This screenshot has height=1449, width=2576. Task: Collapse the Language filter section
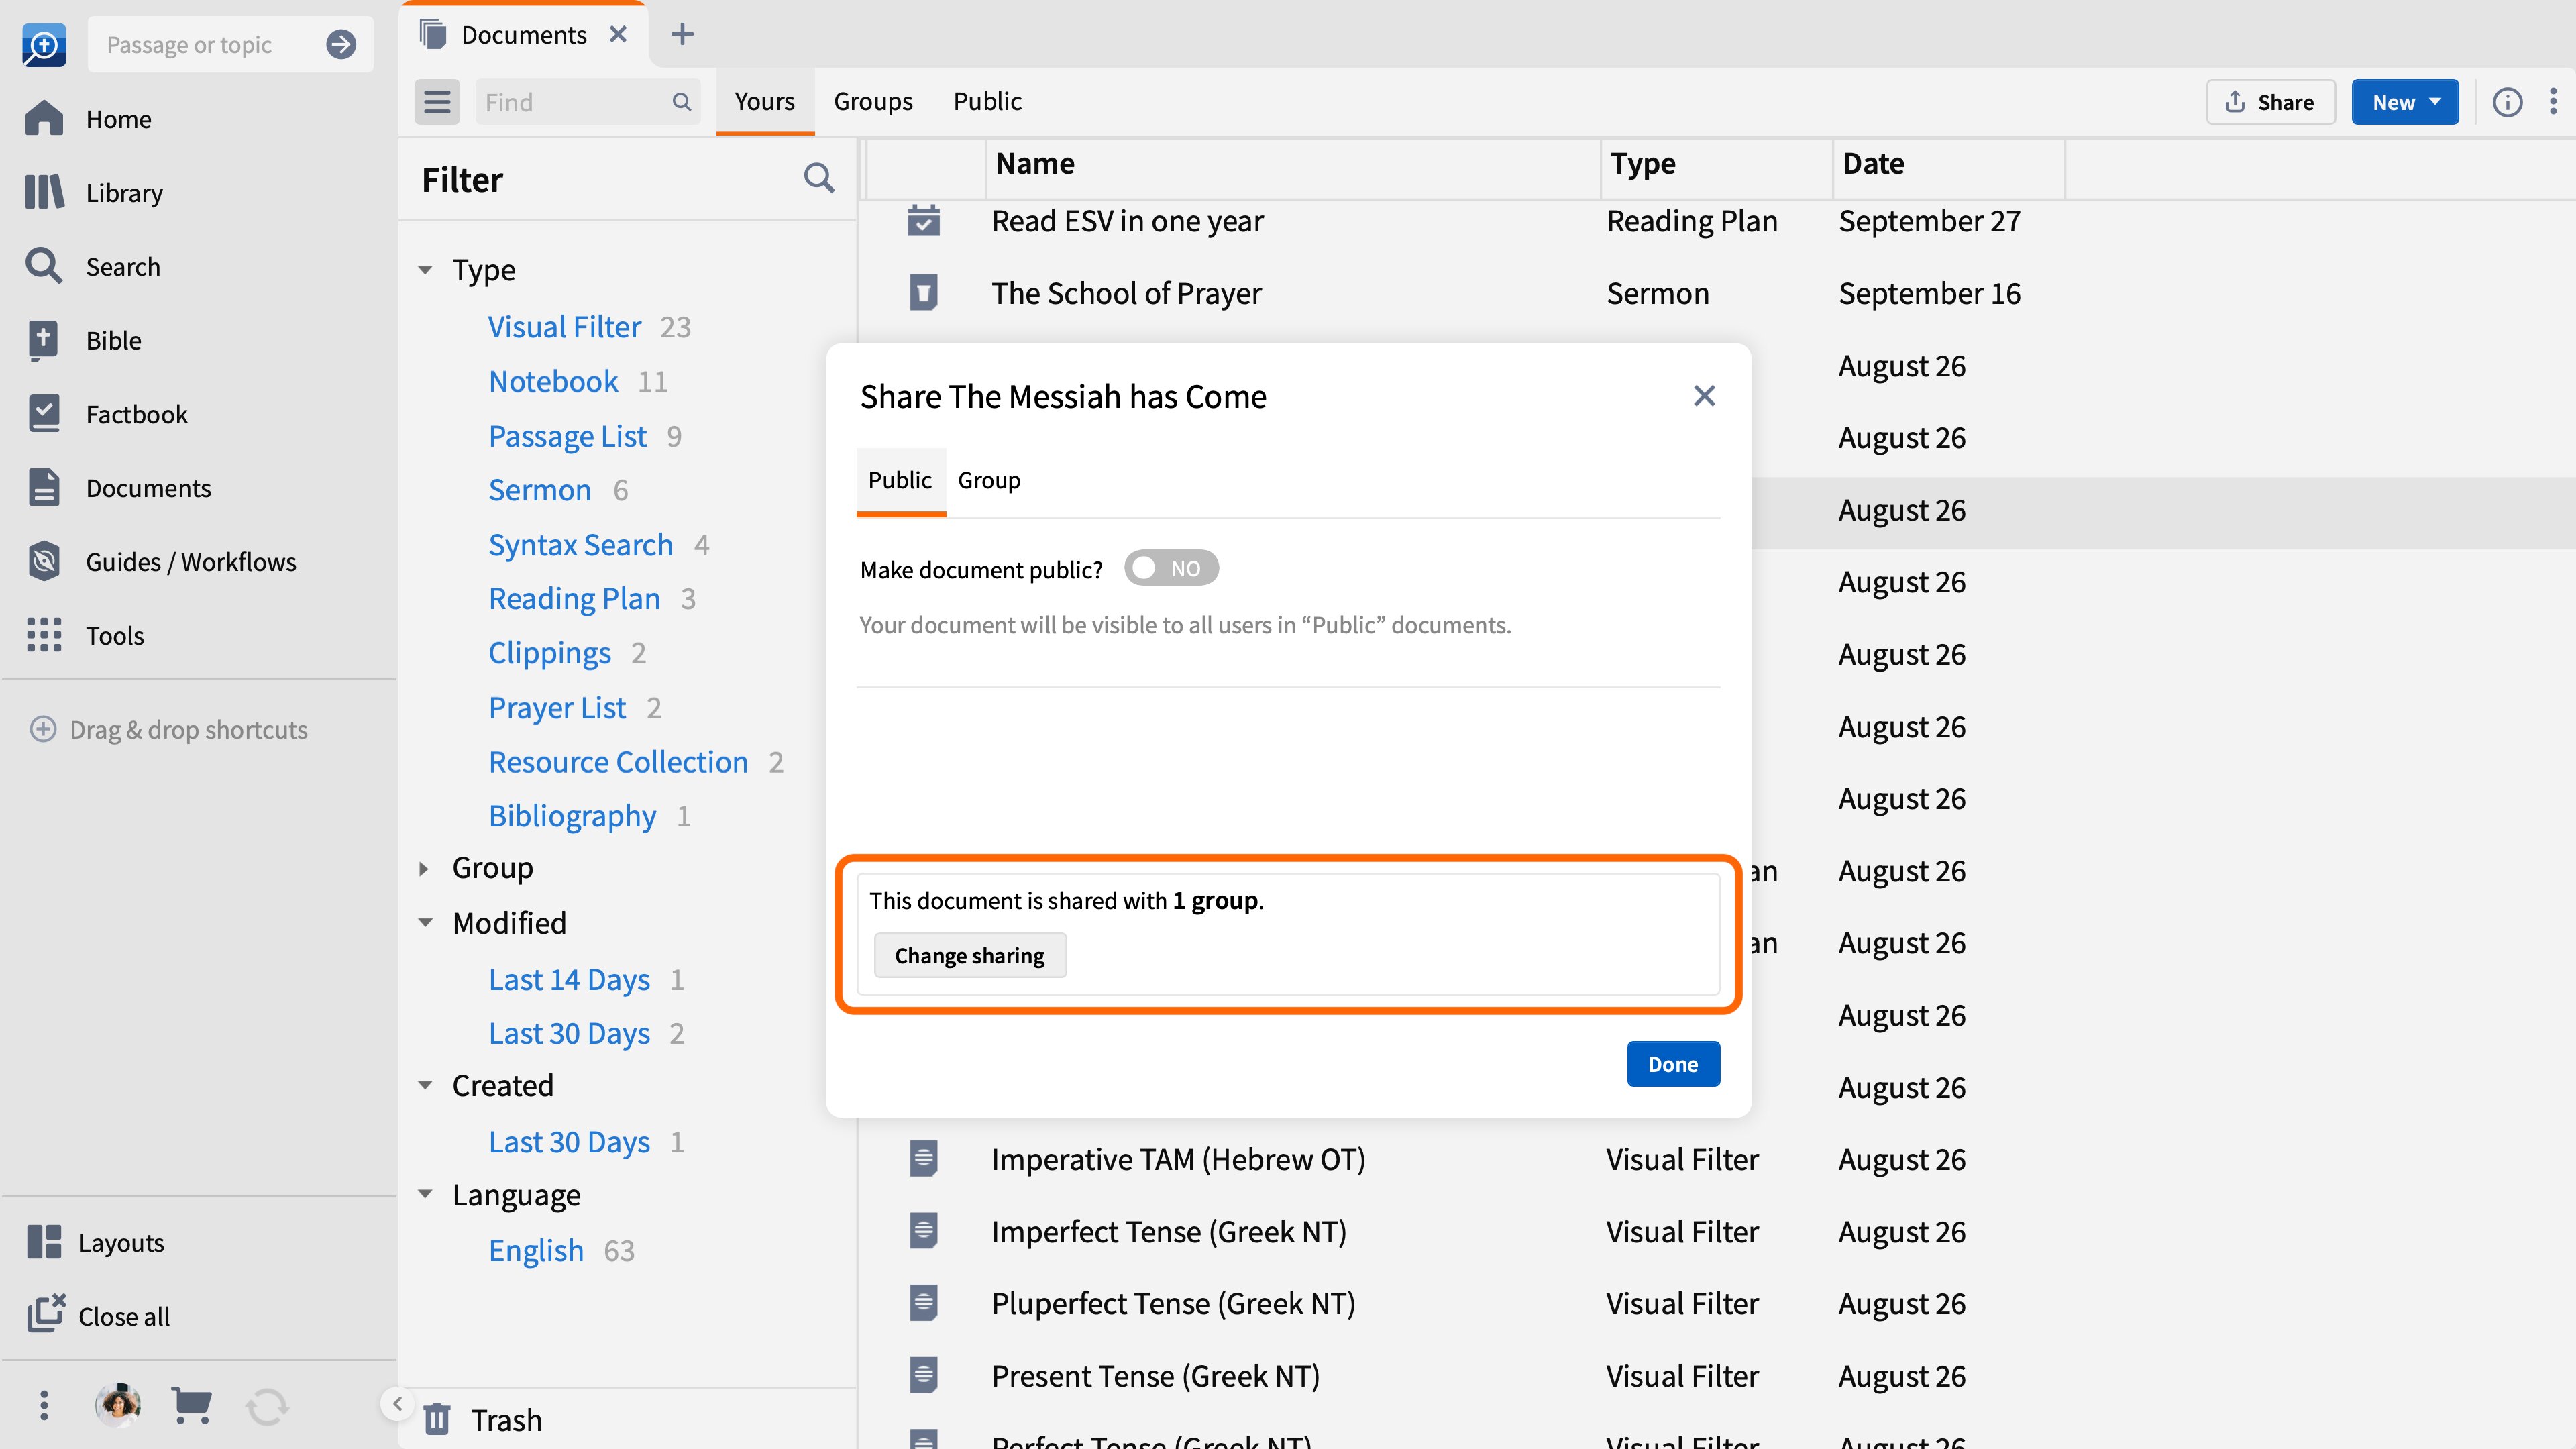point(425,1194)
